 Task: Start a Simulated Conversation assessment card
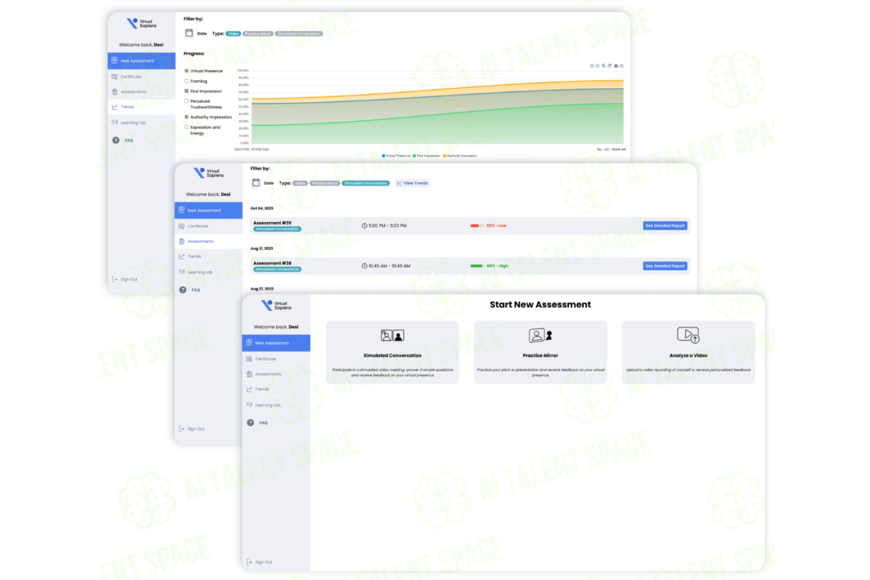click(393, 352)
